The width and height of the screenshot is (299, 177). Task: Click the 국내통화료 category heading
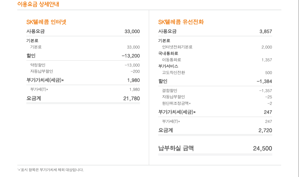pyautogui.click(x=168, y=53)
